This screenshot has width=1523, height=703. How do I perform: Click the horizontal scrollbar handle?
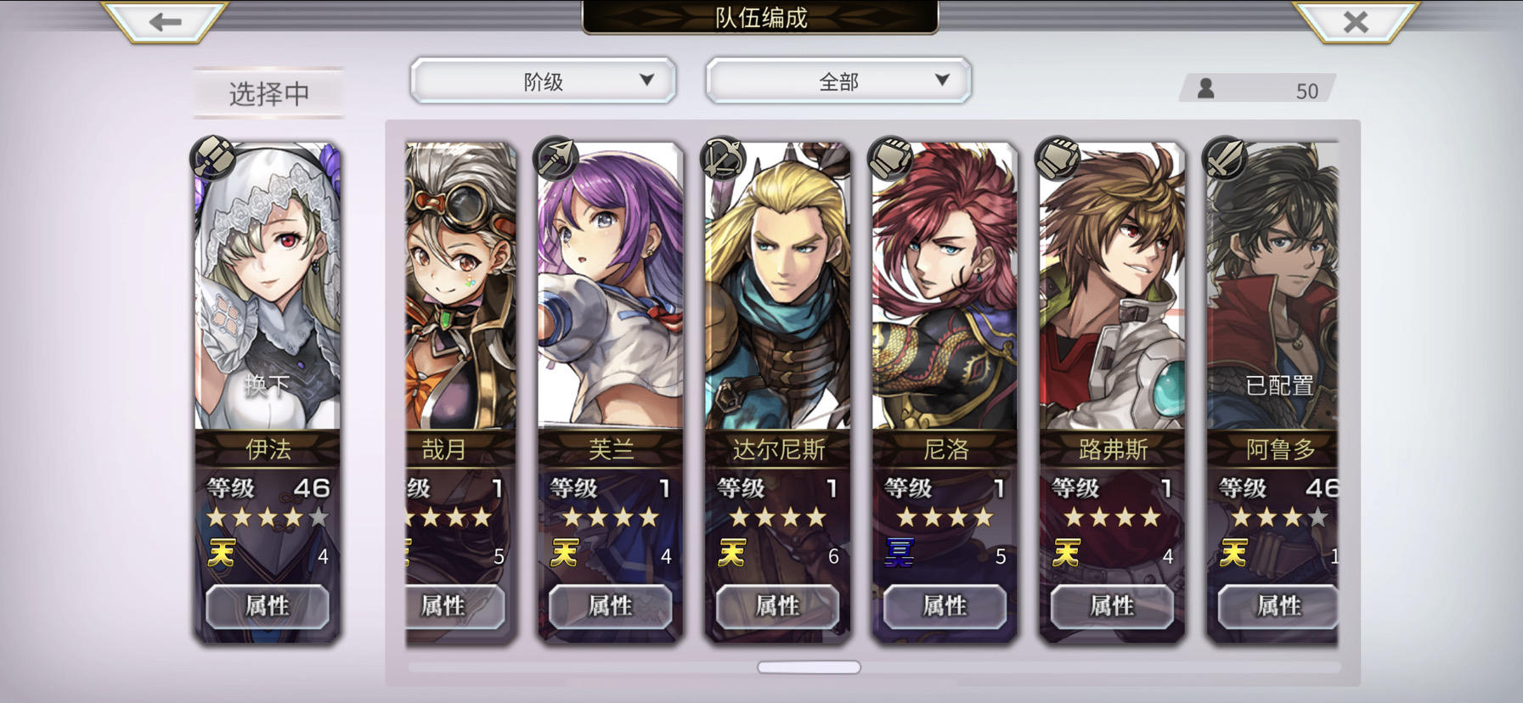tap(809, 667)
